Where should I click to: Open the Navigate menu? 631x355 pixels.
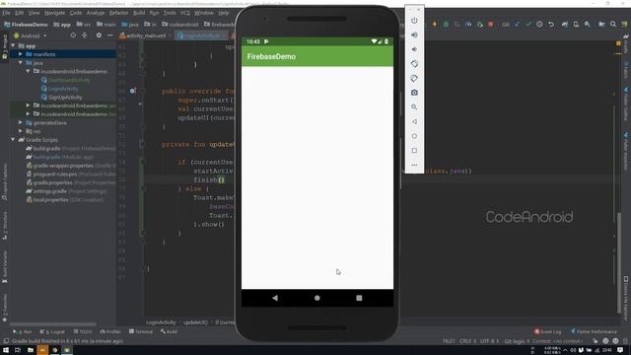point(54,13)
